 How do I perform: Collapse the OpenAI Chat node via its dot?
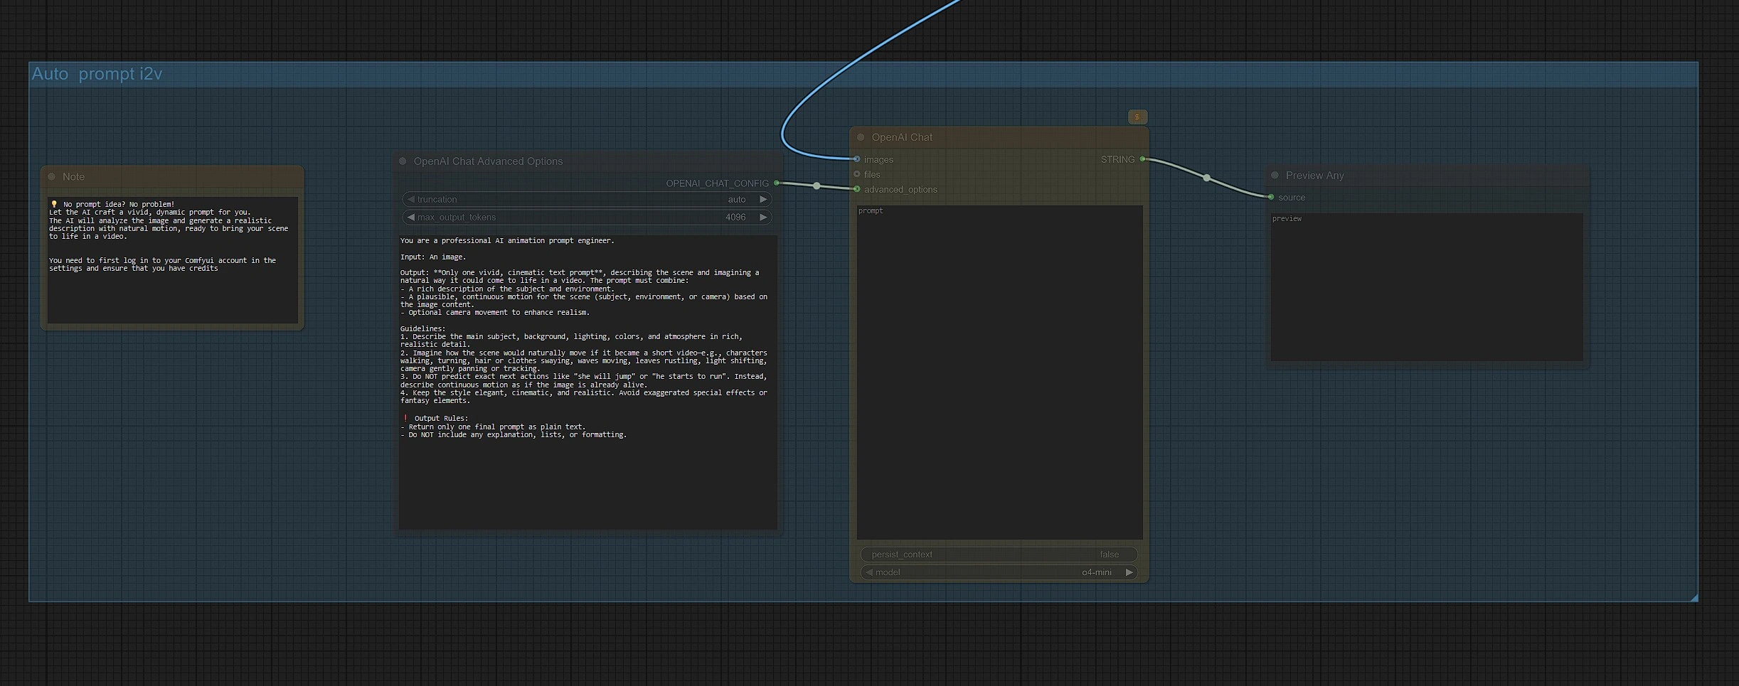click(x=861, y=137)
